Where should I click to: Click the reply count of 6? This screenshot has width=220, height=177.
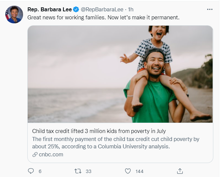click(x=40, y=171)
